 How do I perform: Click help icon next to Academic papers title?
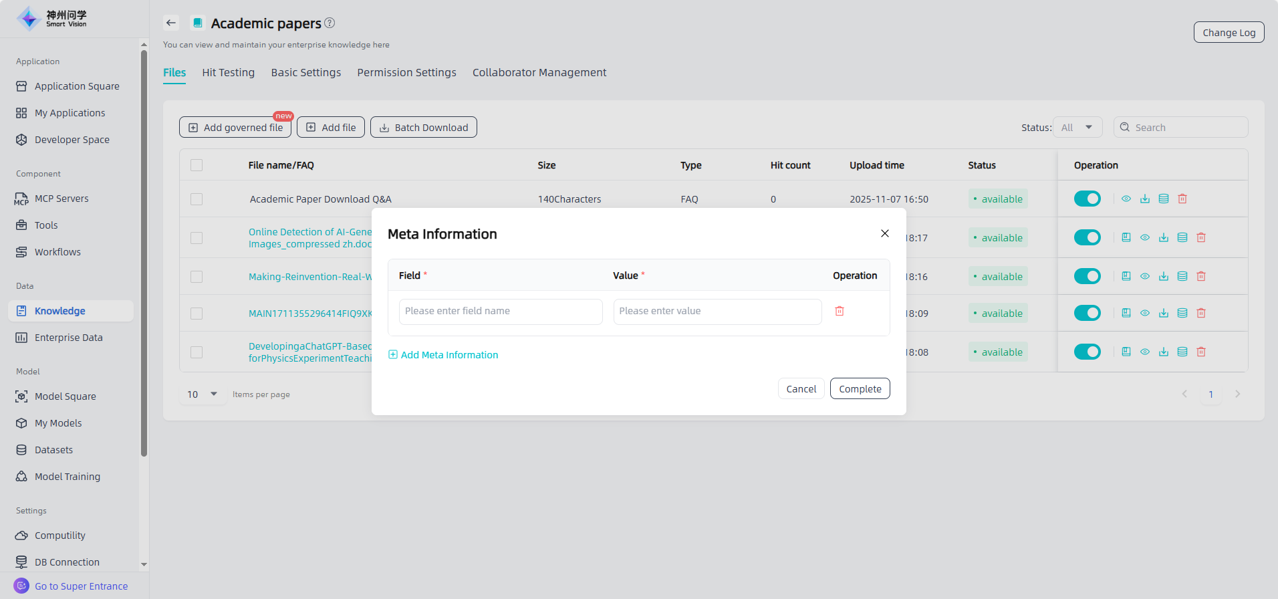pos(330,23)
